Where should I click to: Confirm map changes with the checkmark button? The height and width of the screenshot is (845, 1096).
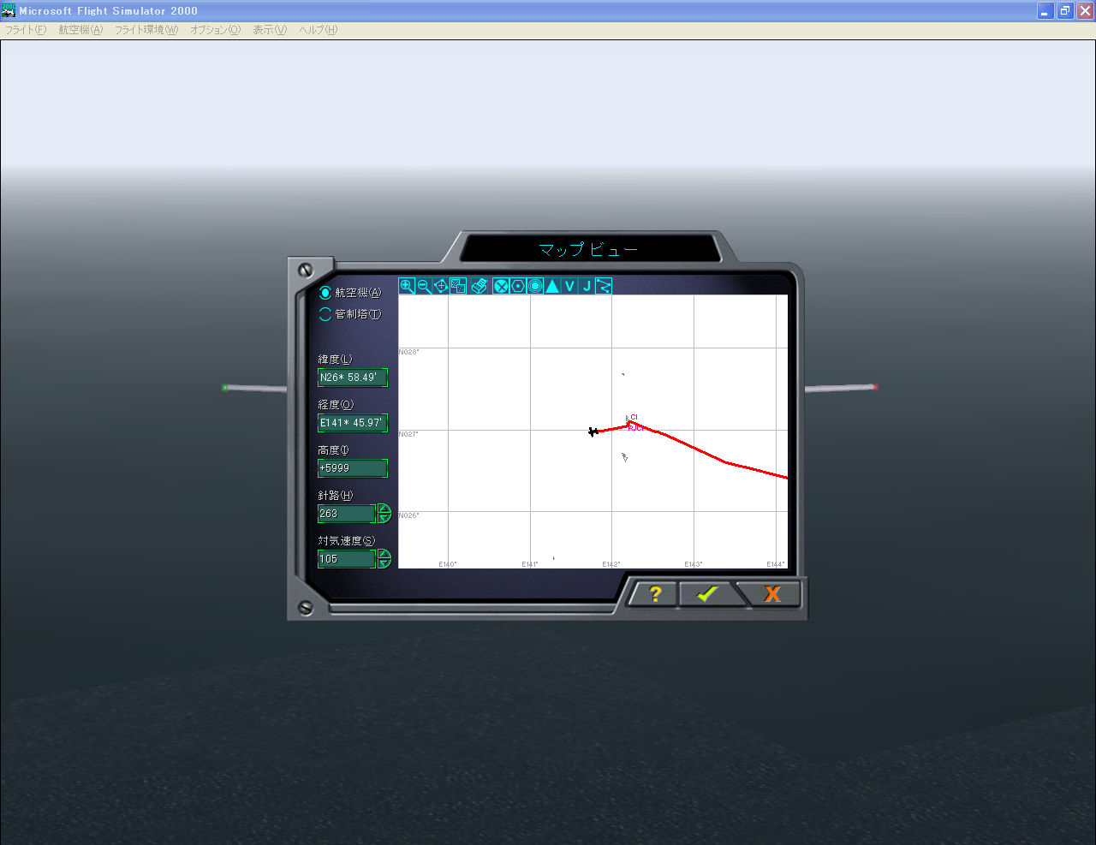pyautogui.click(x=707, y=593)
